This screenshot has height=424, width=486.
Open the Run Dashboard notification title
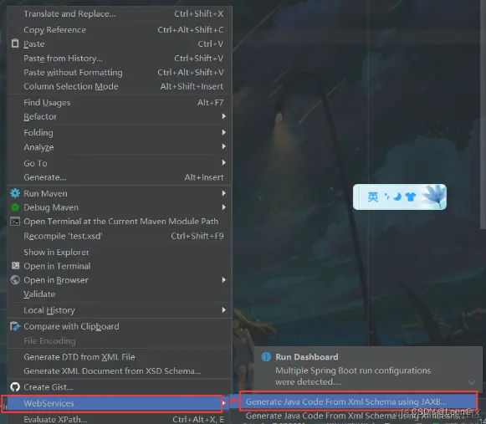pos(307,357)
